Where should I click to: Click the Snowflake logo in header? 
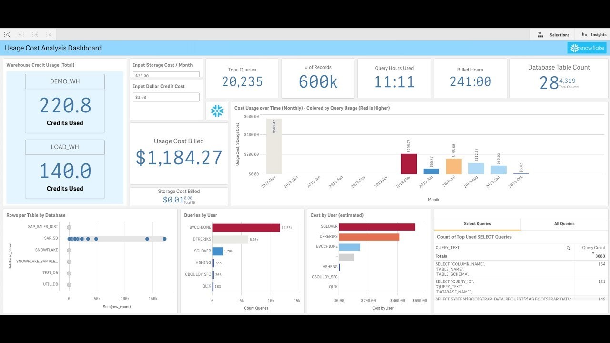click(x=587, y=48)
